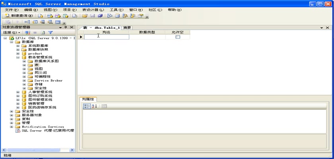Expand the 系统数据库 folder
This screenshot has width=334, height=159.
(x=17, y=46)
